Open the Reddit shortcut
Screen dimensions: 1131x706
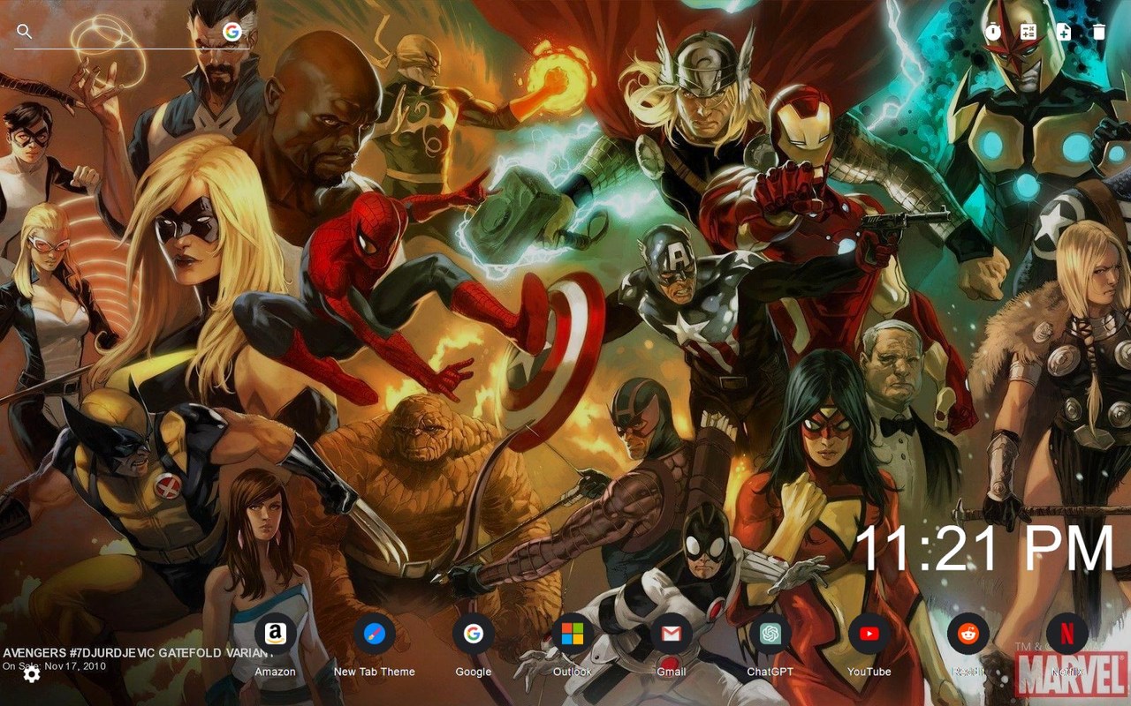pos(968,634)
